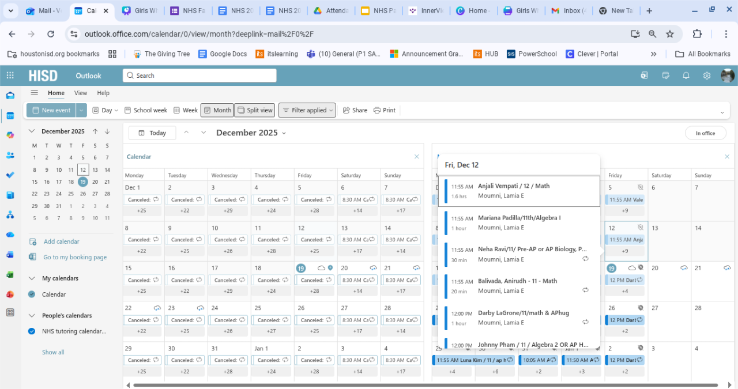Image resolution: width=738 pixels, height=389 pixels.
Task: Click the horizontal scrollbar under calendar
Action: coord(426,385)
